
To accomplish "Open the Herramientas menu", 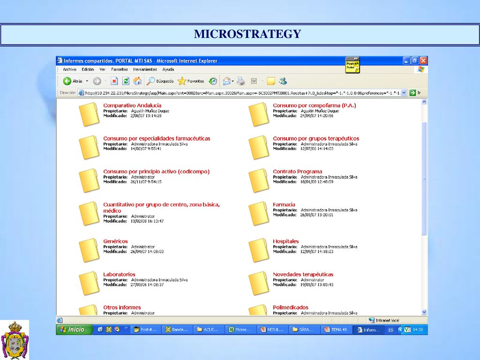I will [x=145, y=69].
